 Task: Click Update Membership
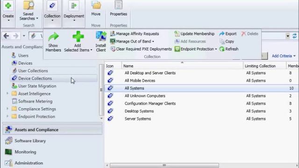point(194,34)
